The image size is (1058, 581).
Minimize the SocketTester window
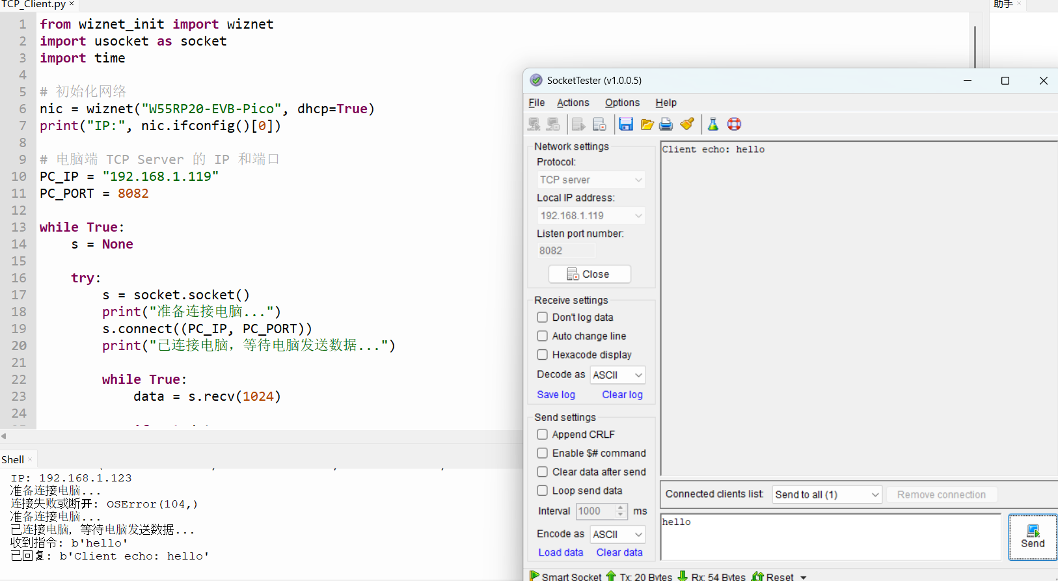pos(968,81)
